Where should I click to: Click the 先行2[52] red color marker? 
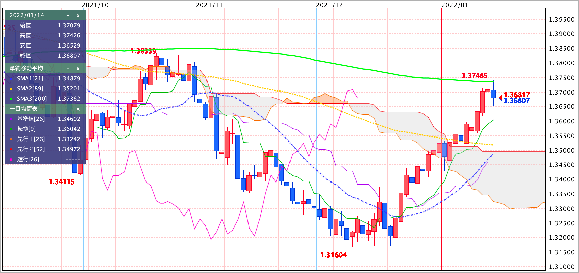point(11,150)
